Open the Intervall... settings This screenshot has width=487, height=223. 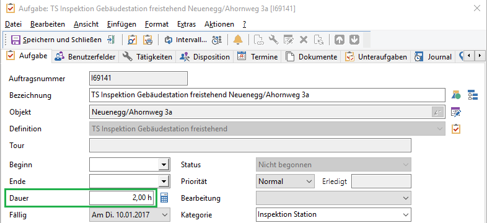(x=186, y=40)
